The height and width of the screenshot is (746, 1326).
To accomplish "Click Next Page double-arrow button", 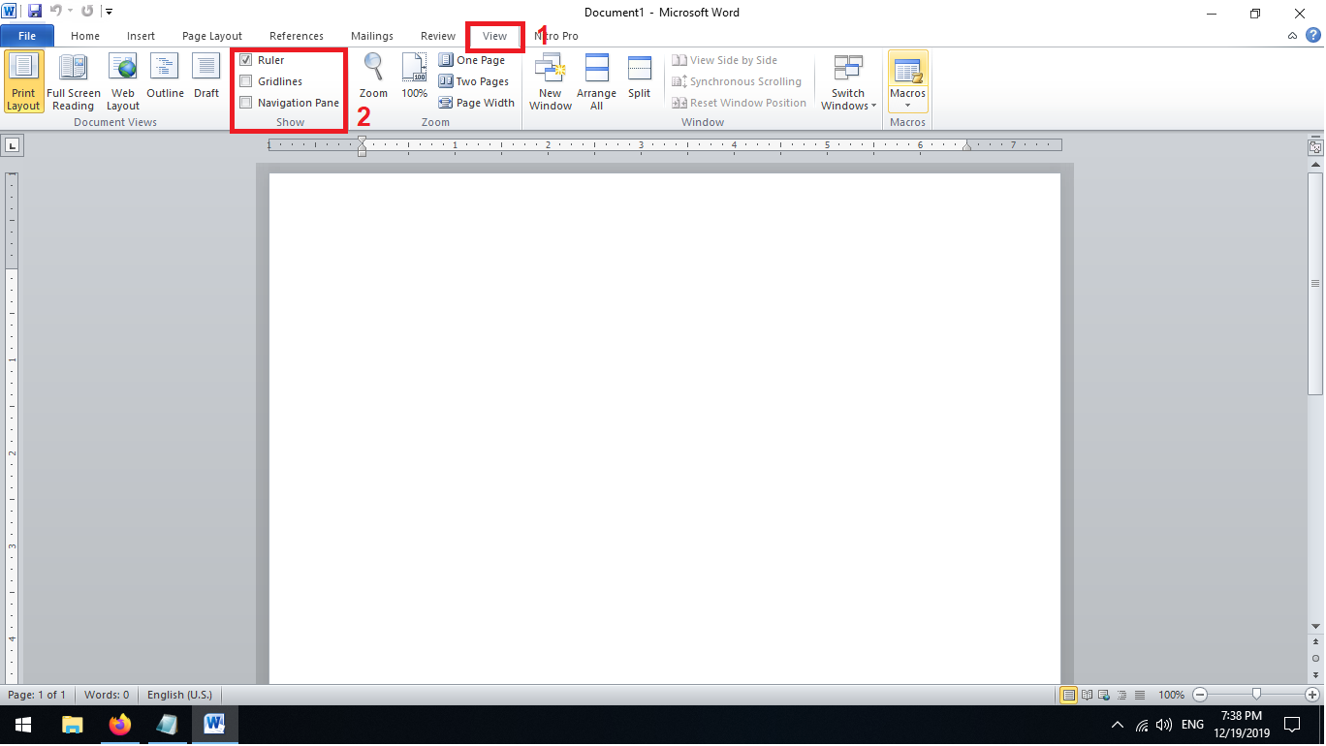I will (x=1315, y=674).
